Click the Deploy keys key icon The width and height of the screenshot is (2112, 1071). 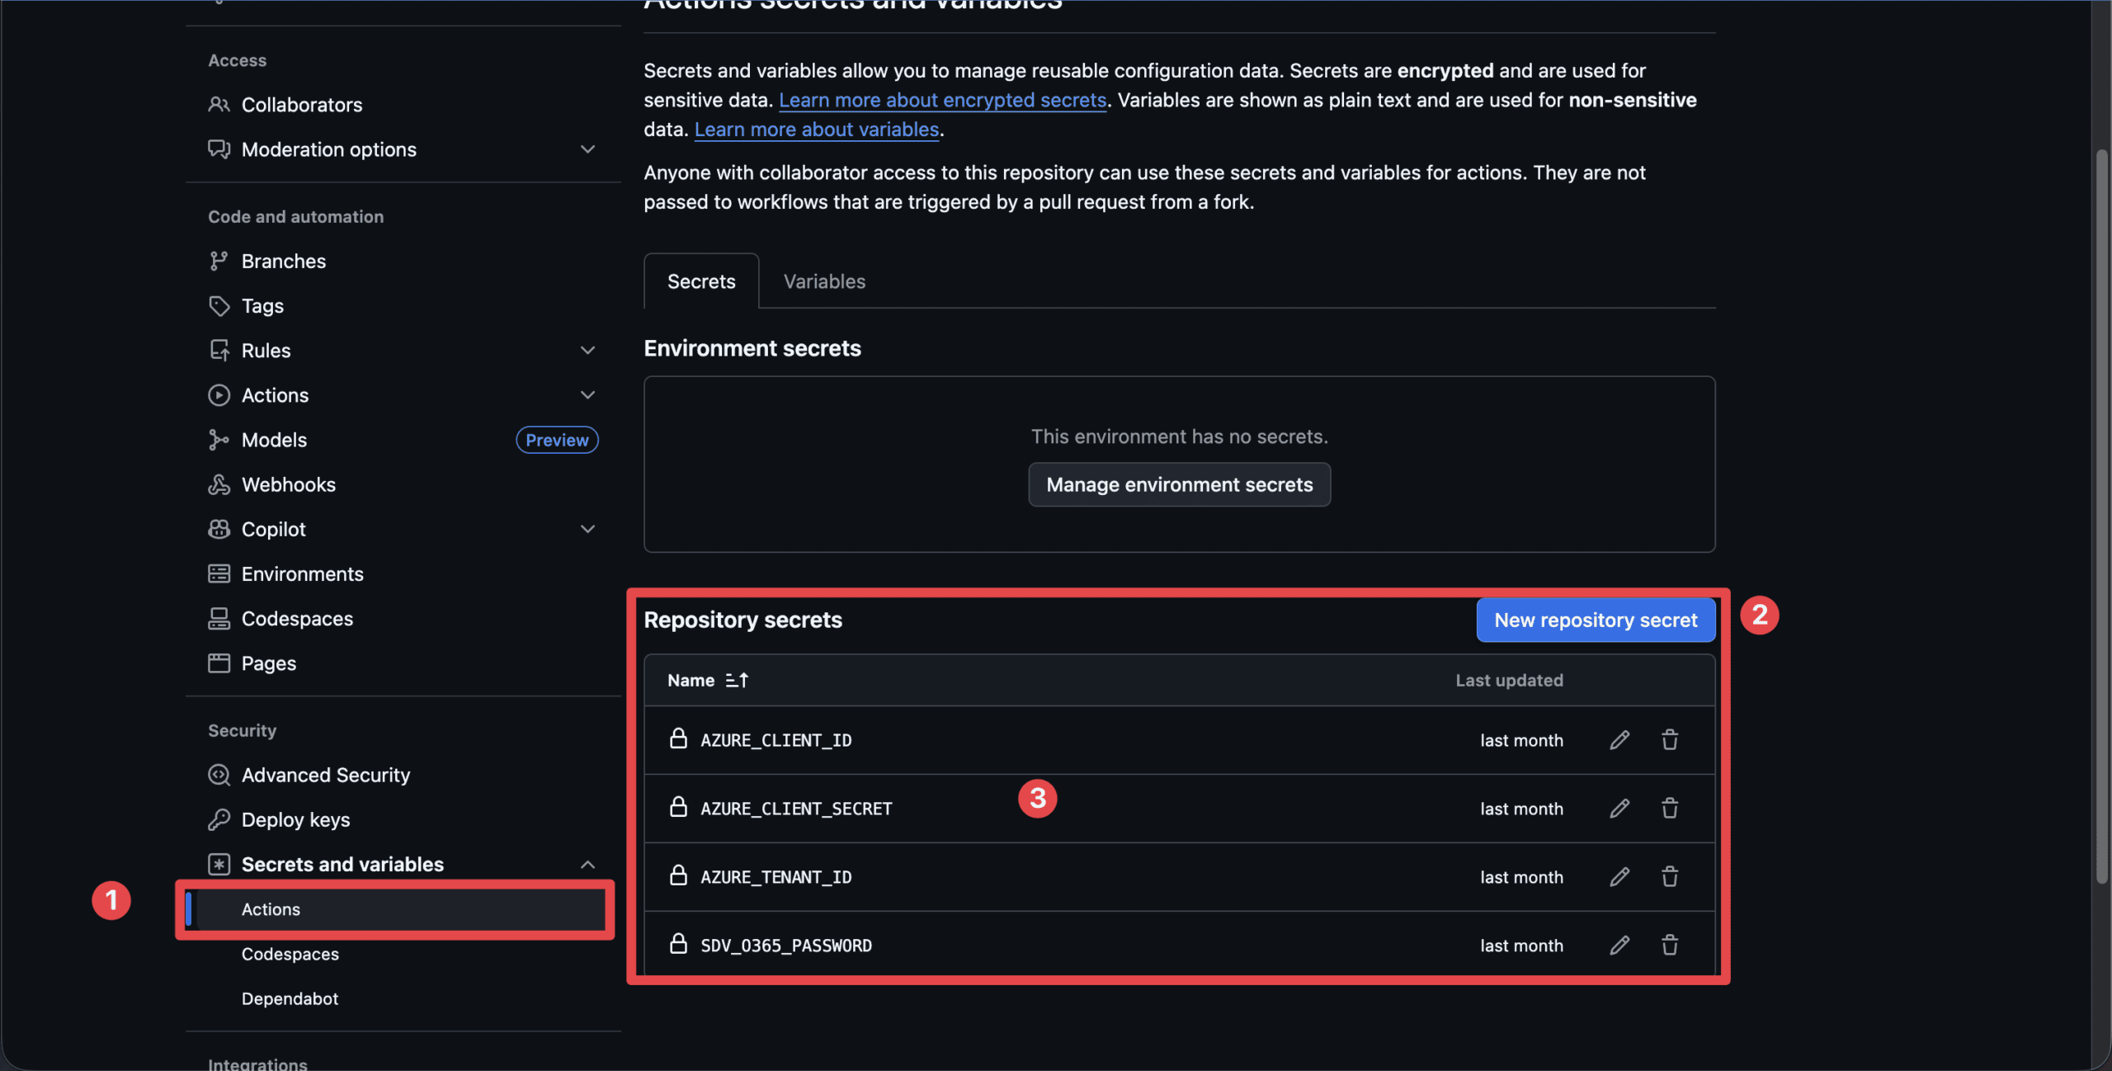tap(219, 819)
